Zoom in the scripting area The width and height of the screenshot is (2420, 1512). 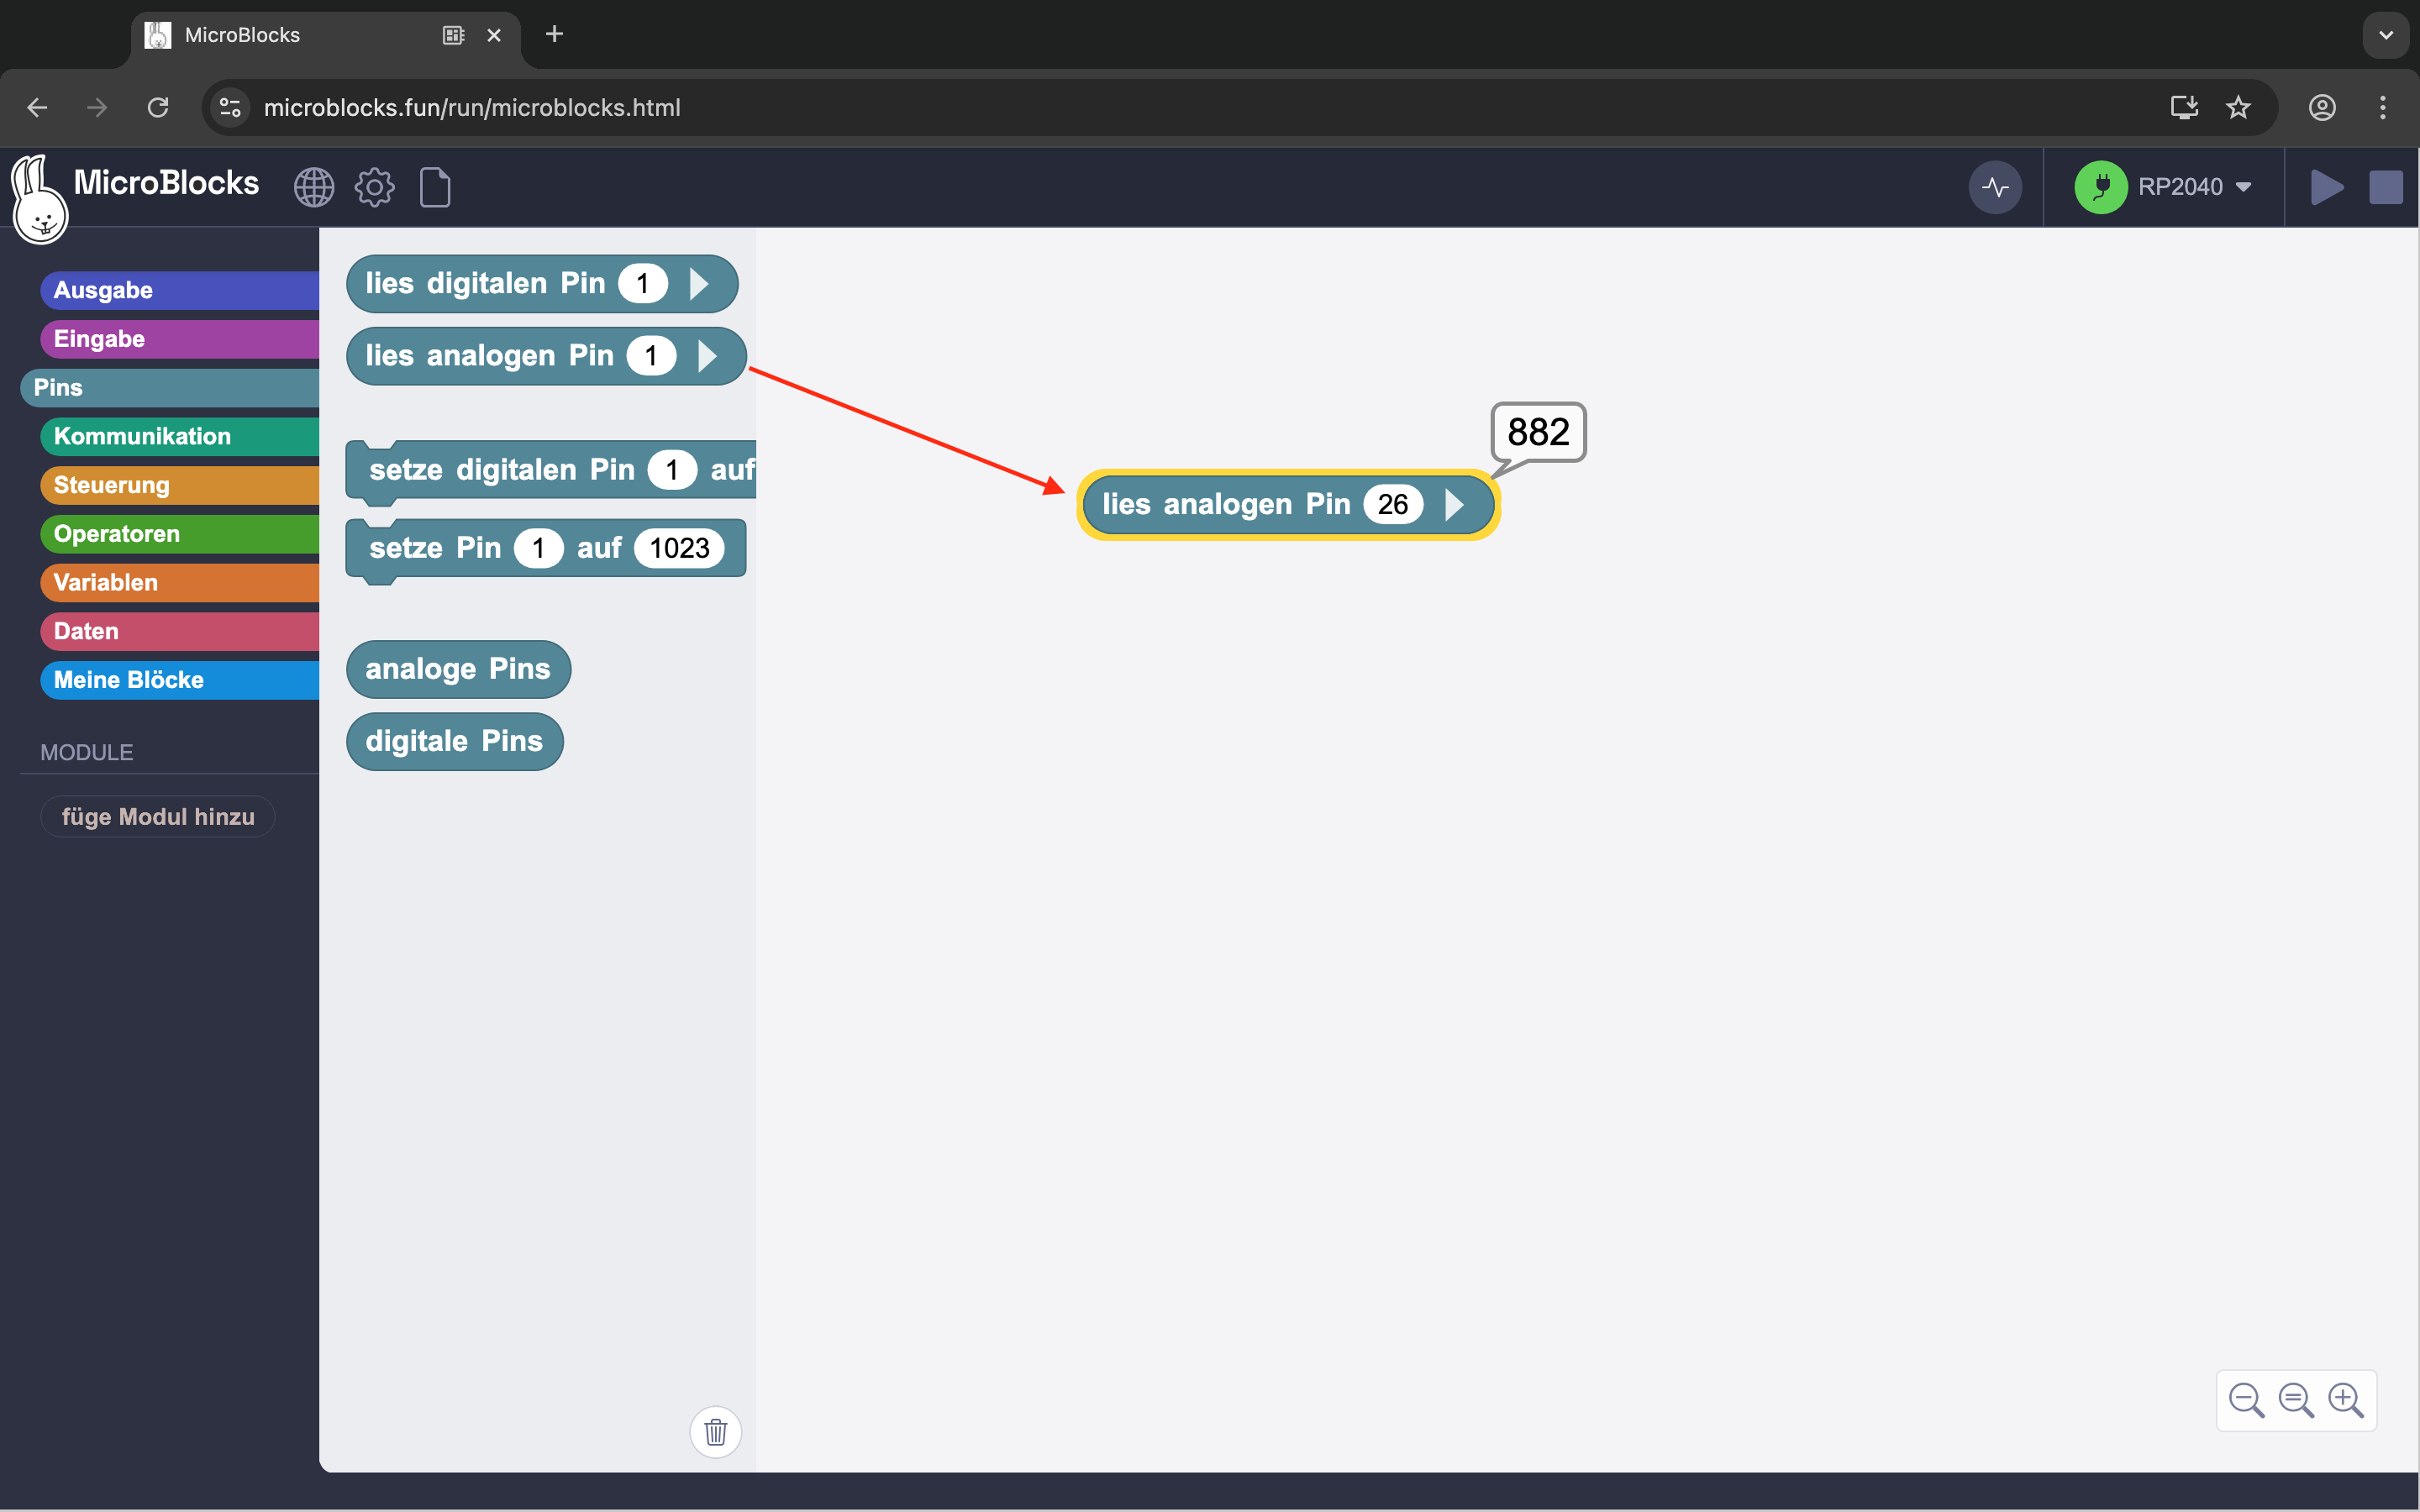coord(2345,1400)
